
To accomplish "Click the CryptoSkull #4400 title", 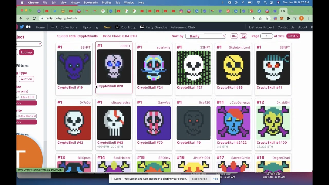I will [x=272, y=143].
